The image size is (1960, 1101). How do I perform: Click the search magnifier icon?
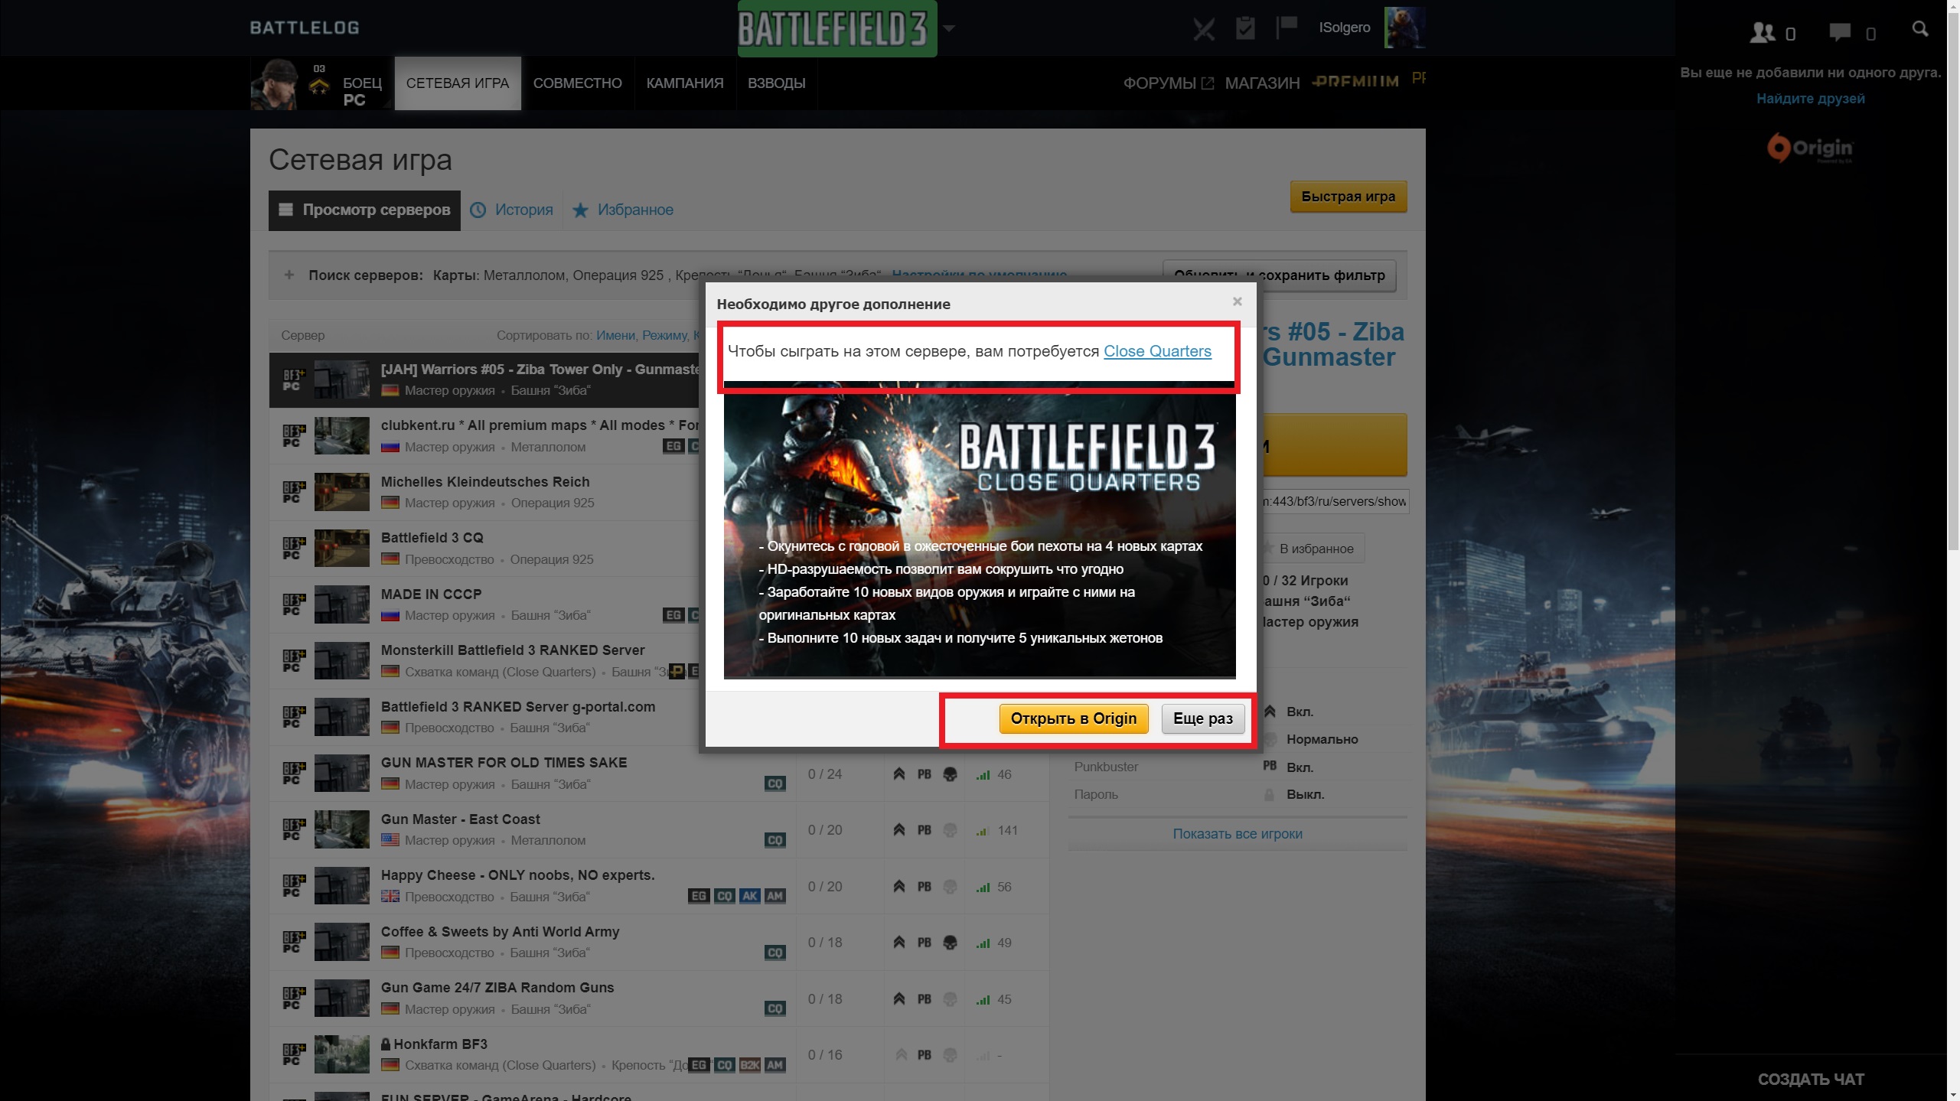pos(1920,29)
